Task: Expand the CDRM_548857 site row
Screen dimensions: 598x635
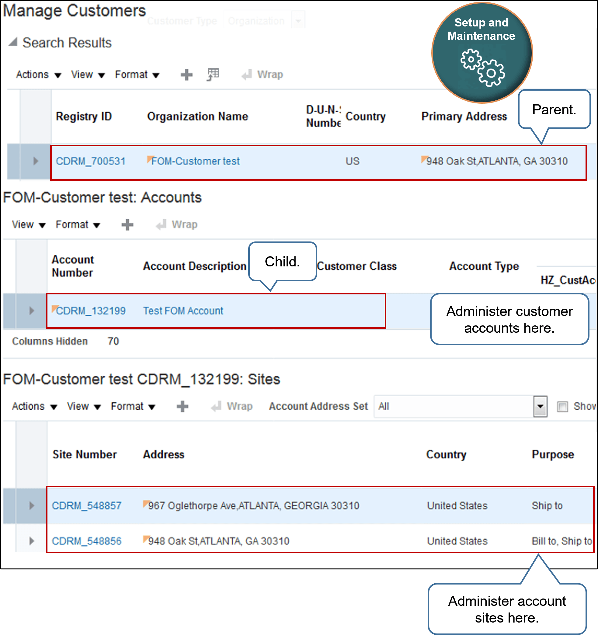Action: [x=32, y=506]
